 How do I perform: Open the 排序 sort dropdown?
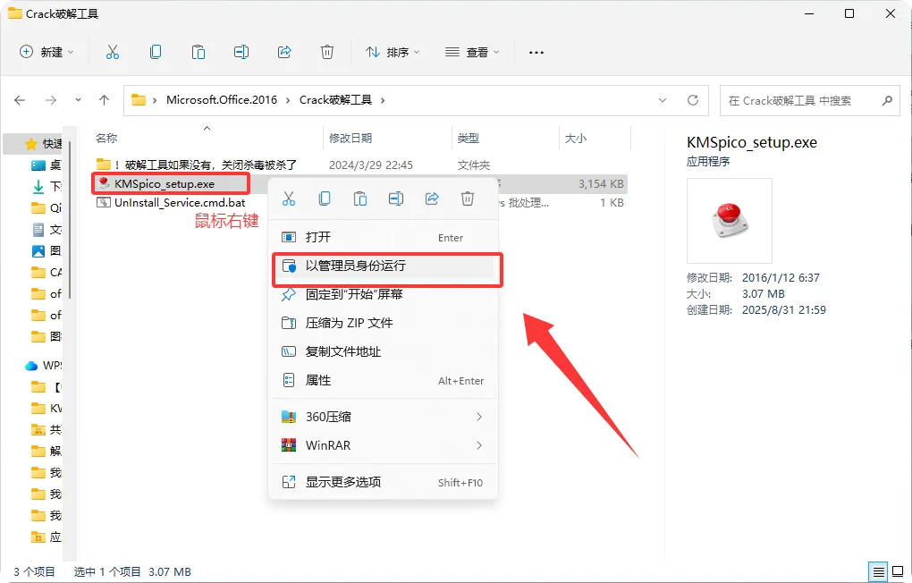click(x=392, y=53)
